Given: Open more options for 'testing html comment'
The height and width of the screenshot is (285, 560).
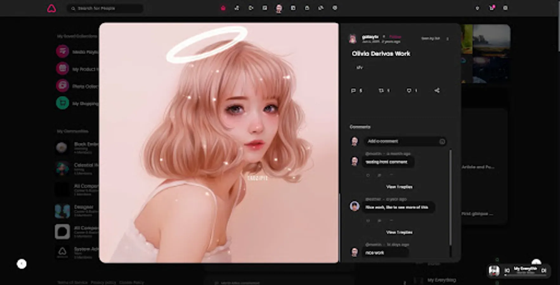Looking at the screenshot, I should click(x=391, y=175).
